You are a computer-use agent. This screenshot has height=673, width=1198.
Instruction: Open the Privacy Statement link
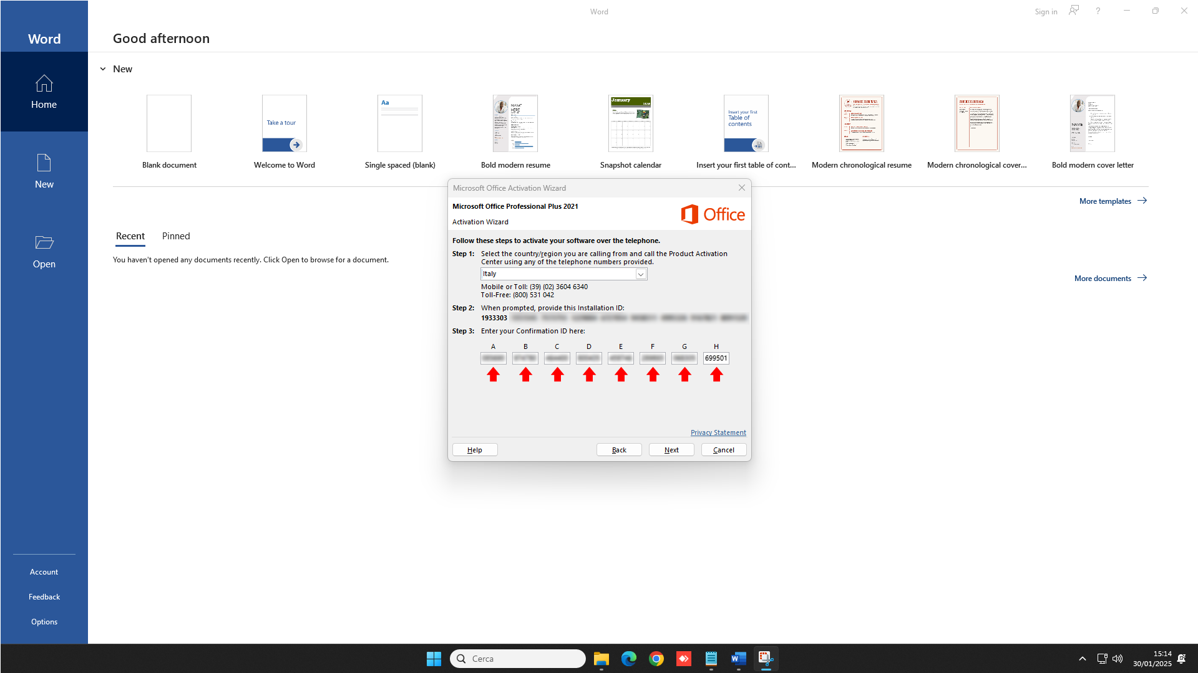(x=718, y=432)
